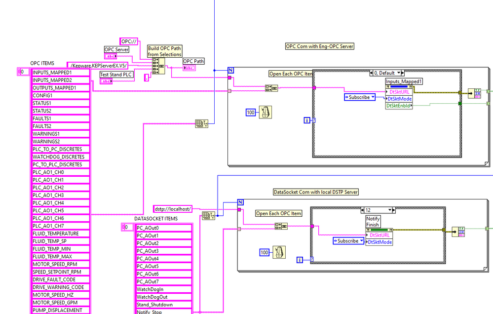Select the TF/IN/abc node after Inputs_Mapped1 property node

tap(474, 93)
